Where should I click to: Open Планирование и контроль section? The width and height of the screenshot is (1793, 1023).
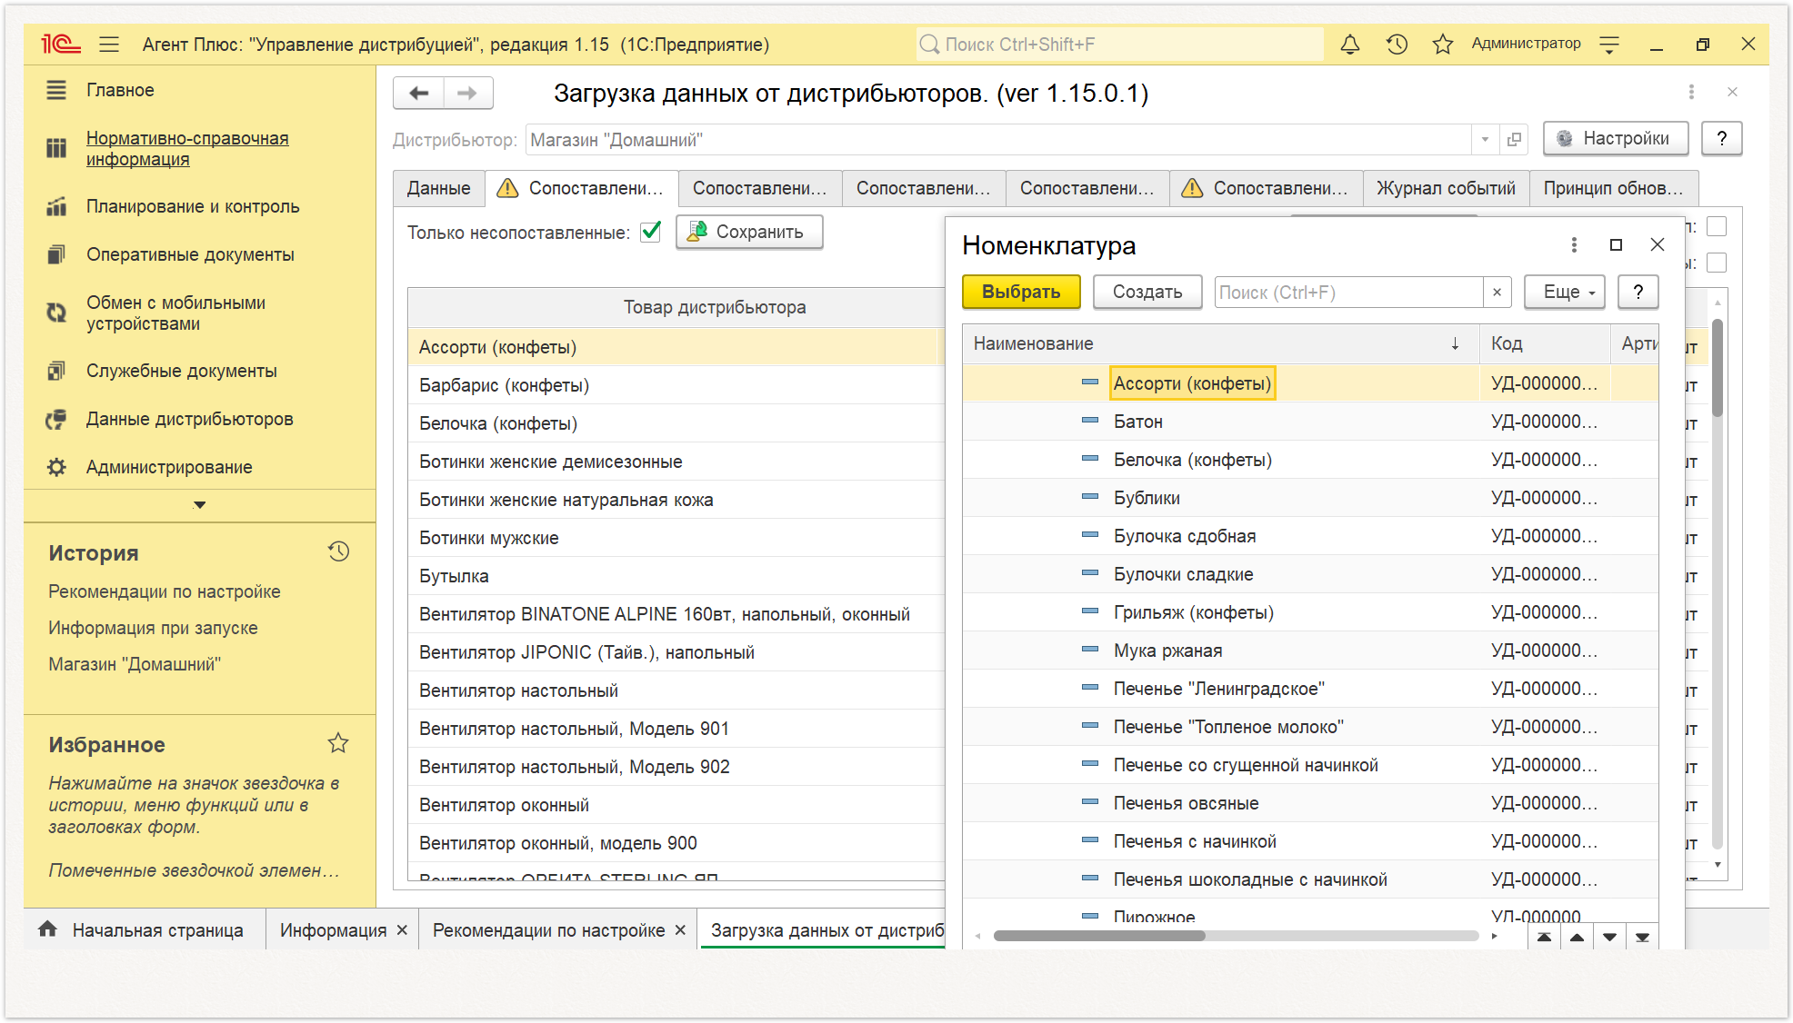click(193, 206)
